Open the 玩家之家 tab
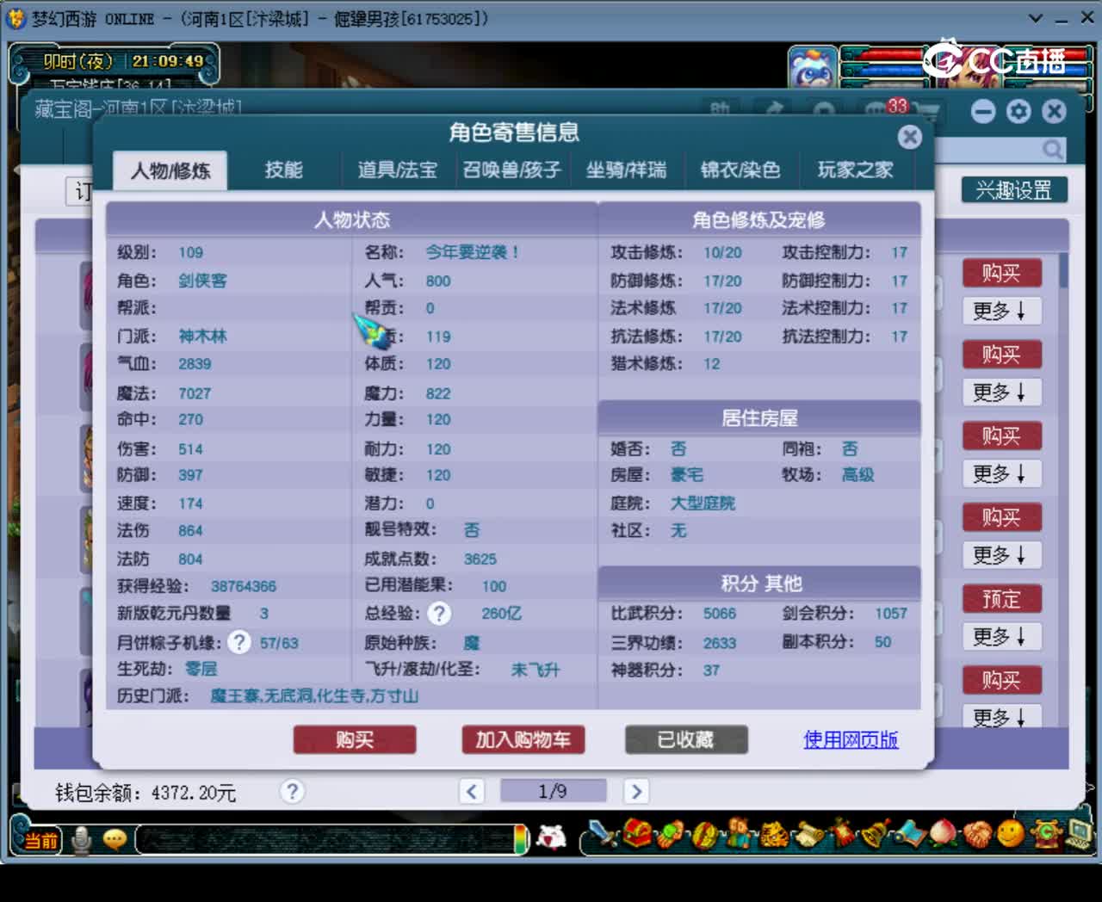 click(x=855, y=170)
